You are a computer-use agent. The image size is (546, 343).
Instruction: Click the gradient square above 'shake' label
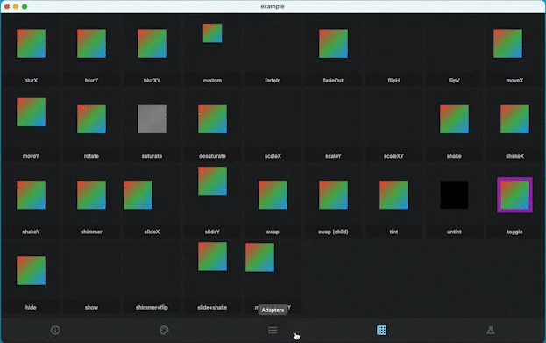pos(455,118)
